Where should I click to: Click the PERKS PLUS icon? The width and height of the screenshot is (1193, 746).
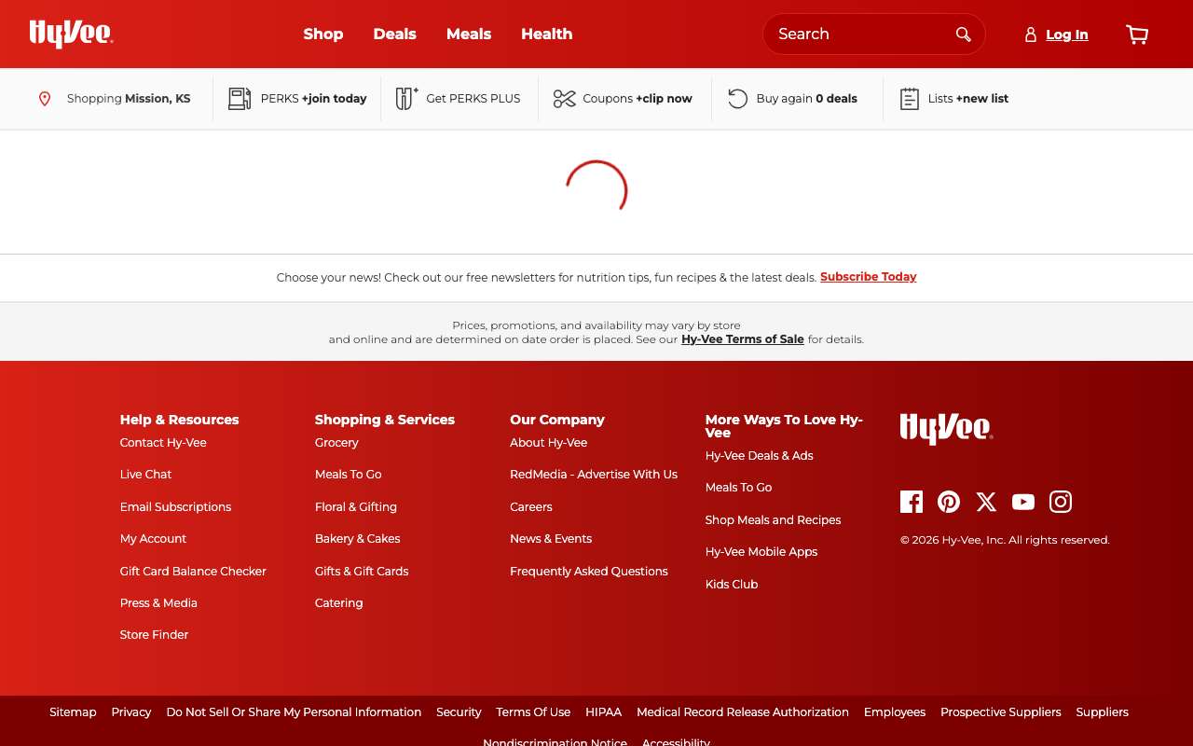[x=406, y=99]
